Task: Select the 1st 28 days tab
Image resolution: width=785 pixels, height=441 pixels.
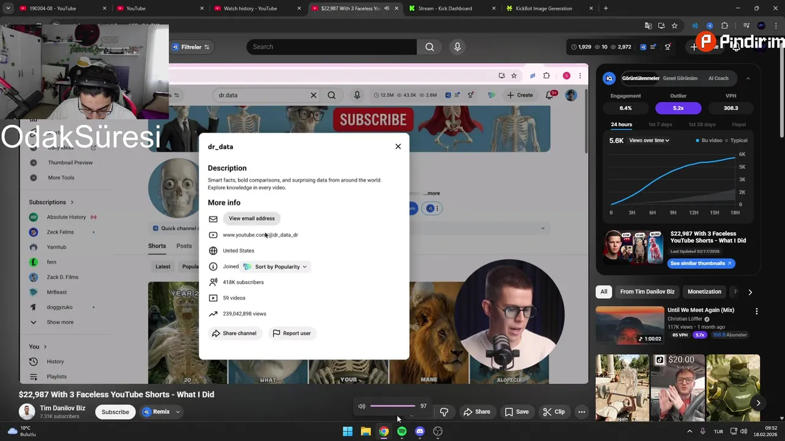Action: pyautogui.click(x=702, y=124)
